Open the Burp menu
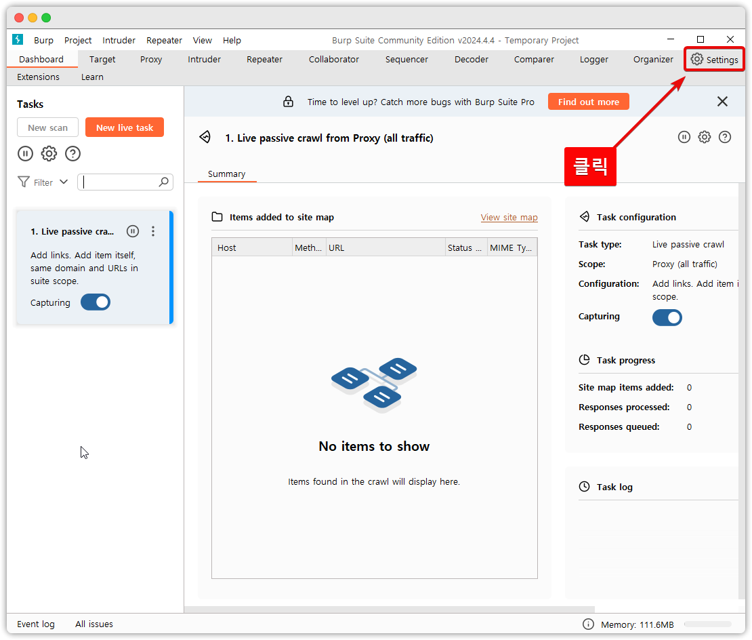The height and width of the screenshot is (640, 752). point(43,40)
